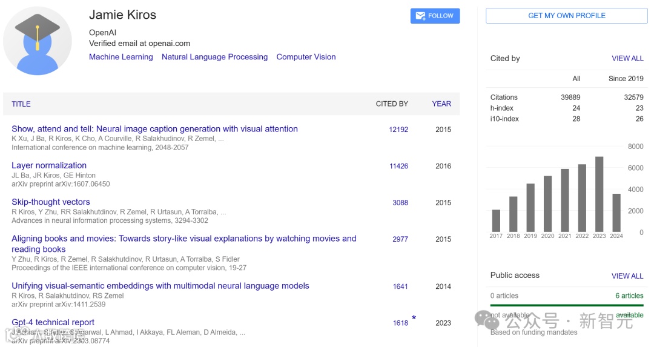
Task: Click the green public access progress bar
Action: click(566, 305)
